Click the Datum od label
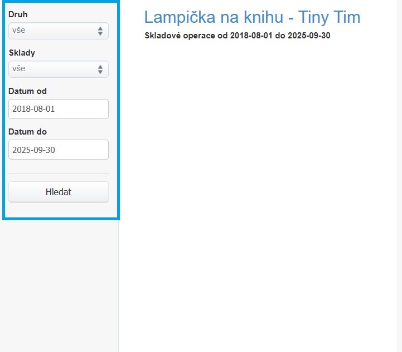This screenshot has height=352, width=402. [x=28, y=91]
